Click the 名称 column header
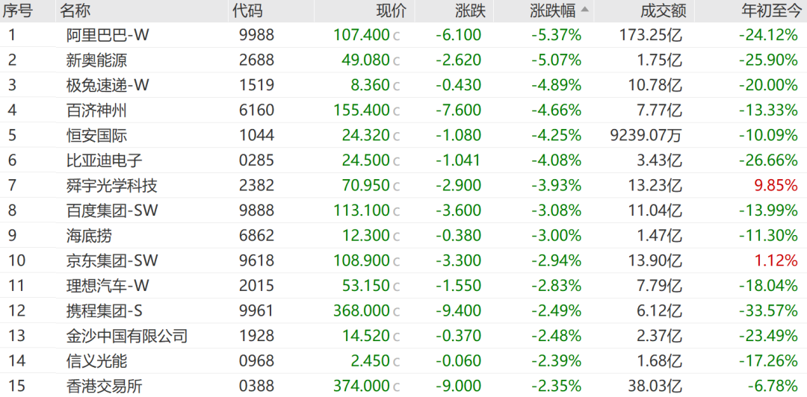 (75, 10)
